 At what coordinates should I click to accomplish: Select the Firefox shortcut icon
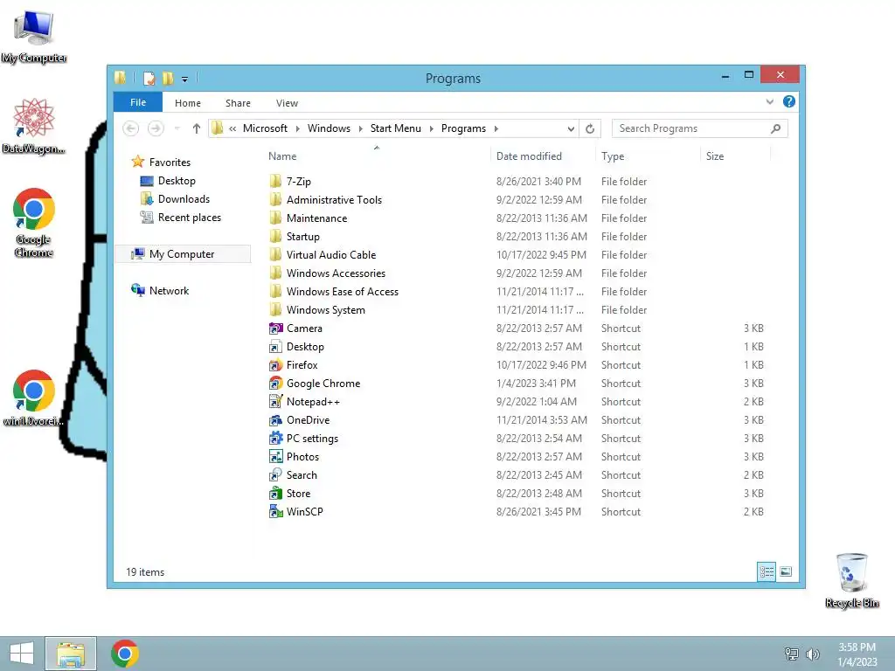(x=275, y=365)
